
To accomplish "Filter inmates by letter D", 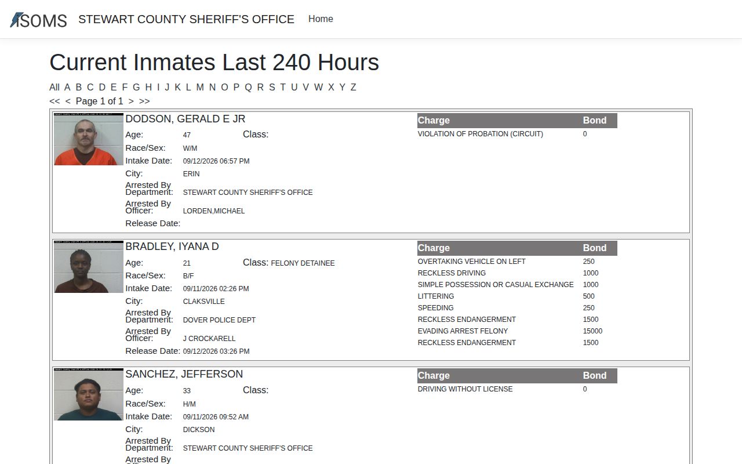I will click(x=102, y=87).
